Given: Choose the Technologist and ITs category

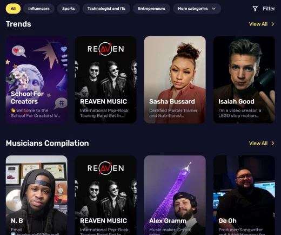Looking at the screenshot, I should point(106,9).
